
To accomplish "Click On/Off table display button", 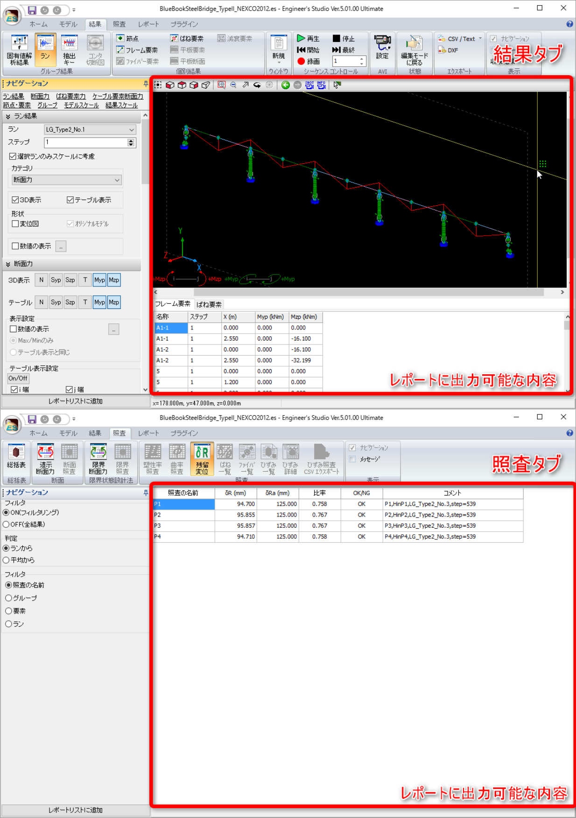I will pos(18,378).
